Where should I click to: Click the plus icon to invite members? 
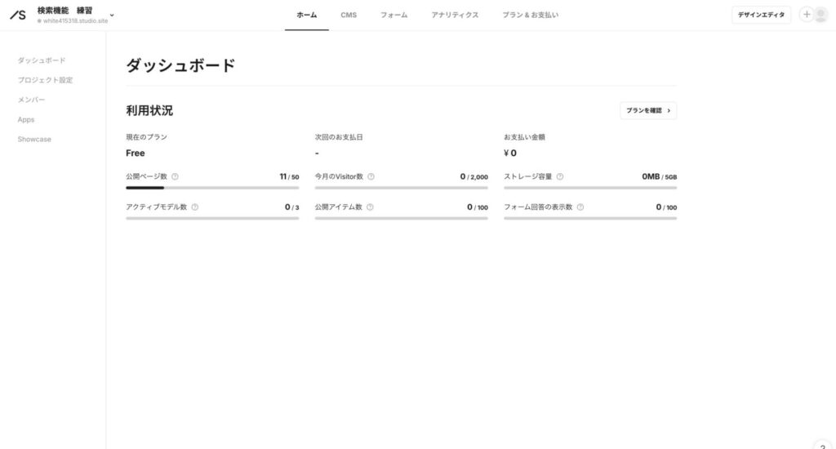[x=807, y=15]
